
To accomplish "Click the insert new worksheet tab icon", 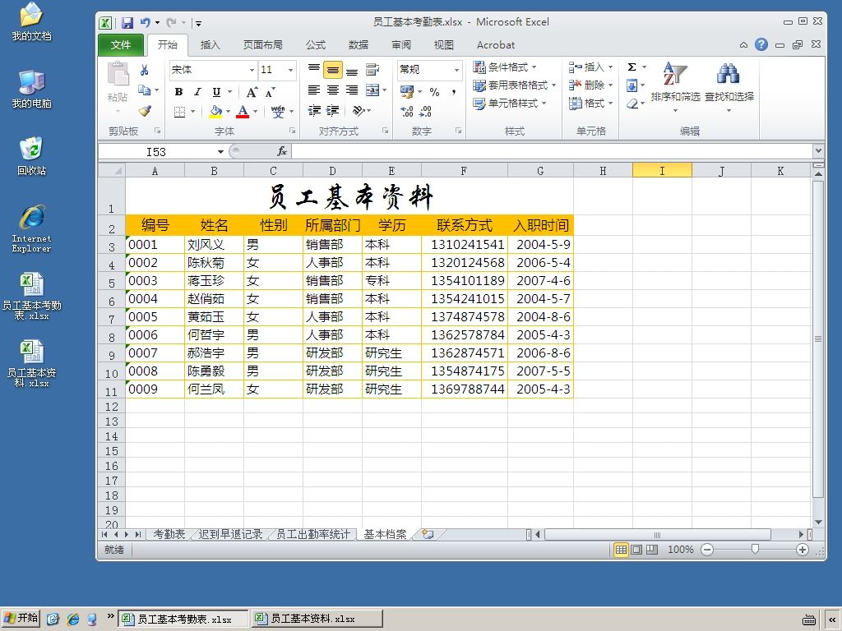I will (428, 534).
